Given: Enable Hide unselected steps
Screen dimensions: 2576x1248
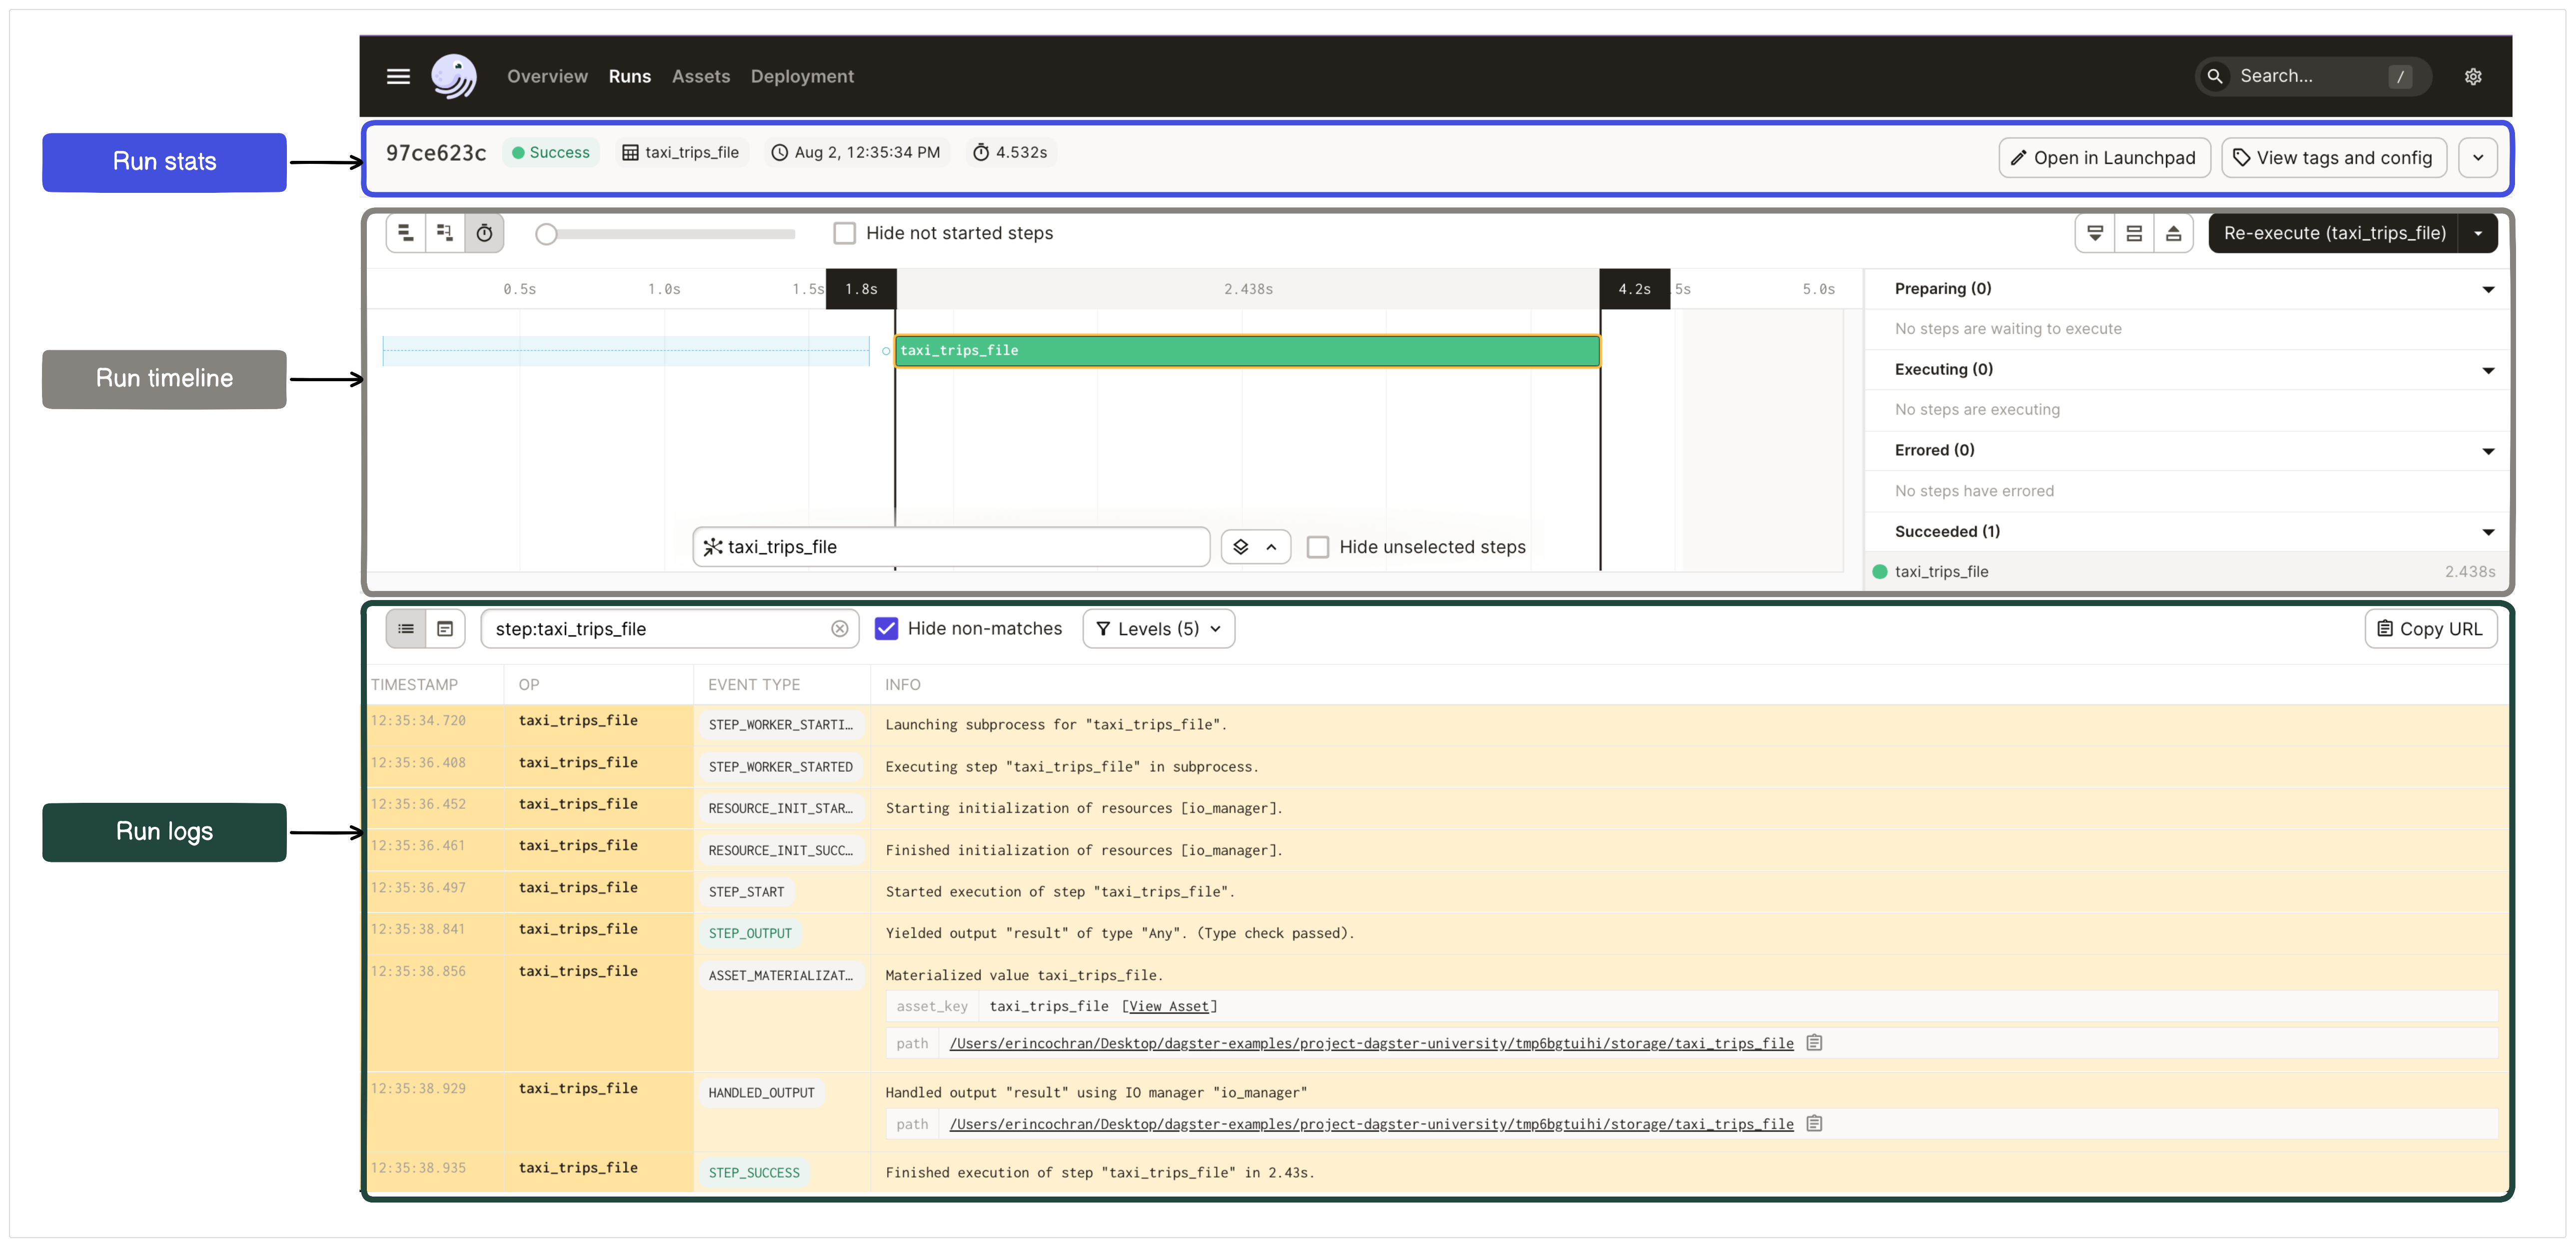Looking at the screenshot, I should click(1318, 547).
